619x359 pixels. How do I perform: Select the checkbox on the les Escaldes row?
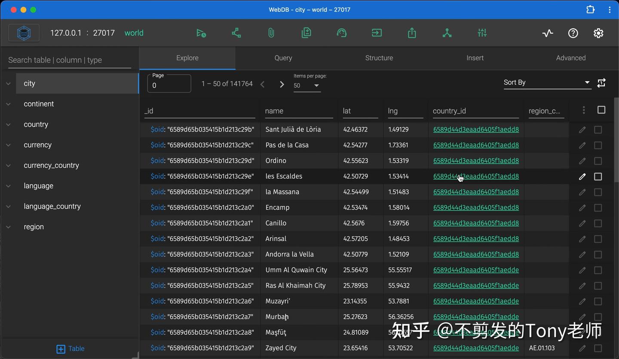coord(598,176)
